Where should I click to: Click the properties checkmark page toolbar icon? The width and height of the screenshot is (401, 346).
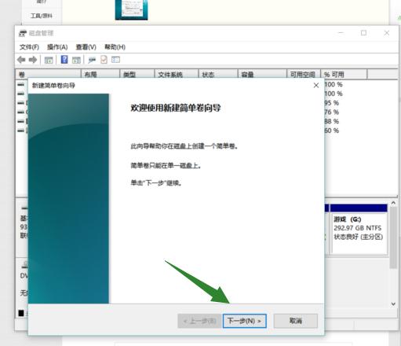click(x=104, y=60)
